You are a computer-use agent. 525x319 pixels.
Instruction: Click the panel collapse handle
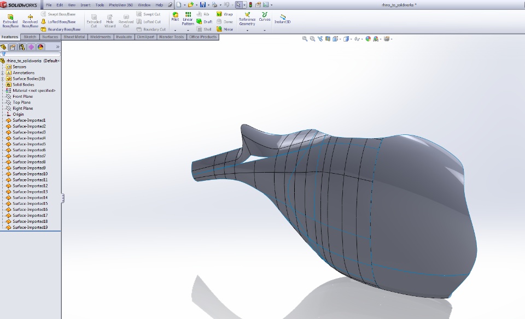click(62, 198)
